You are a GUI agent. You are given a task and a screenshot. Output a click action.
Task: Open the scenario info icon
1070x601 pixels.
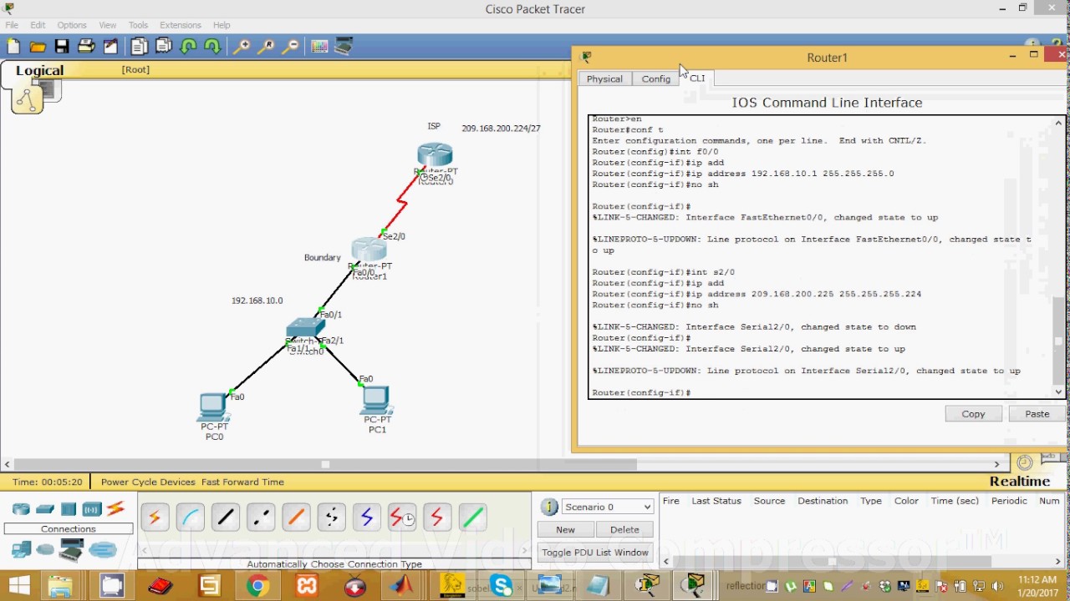click(x=549, y=507)
